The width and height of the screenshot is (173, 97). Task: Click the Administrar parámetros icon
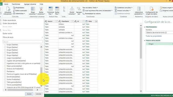click(x=139, y=9)
